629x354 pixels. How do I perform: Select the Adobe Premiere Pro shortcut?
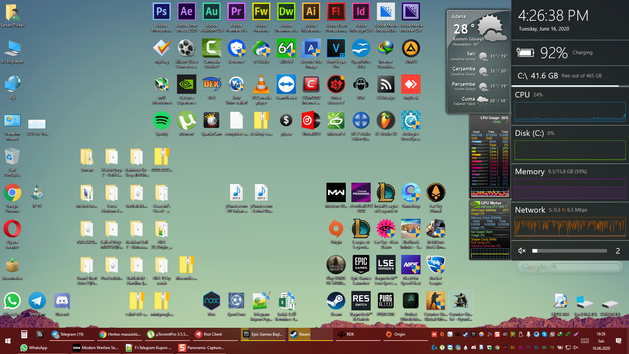236,17
